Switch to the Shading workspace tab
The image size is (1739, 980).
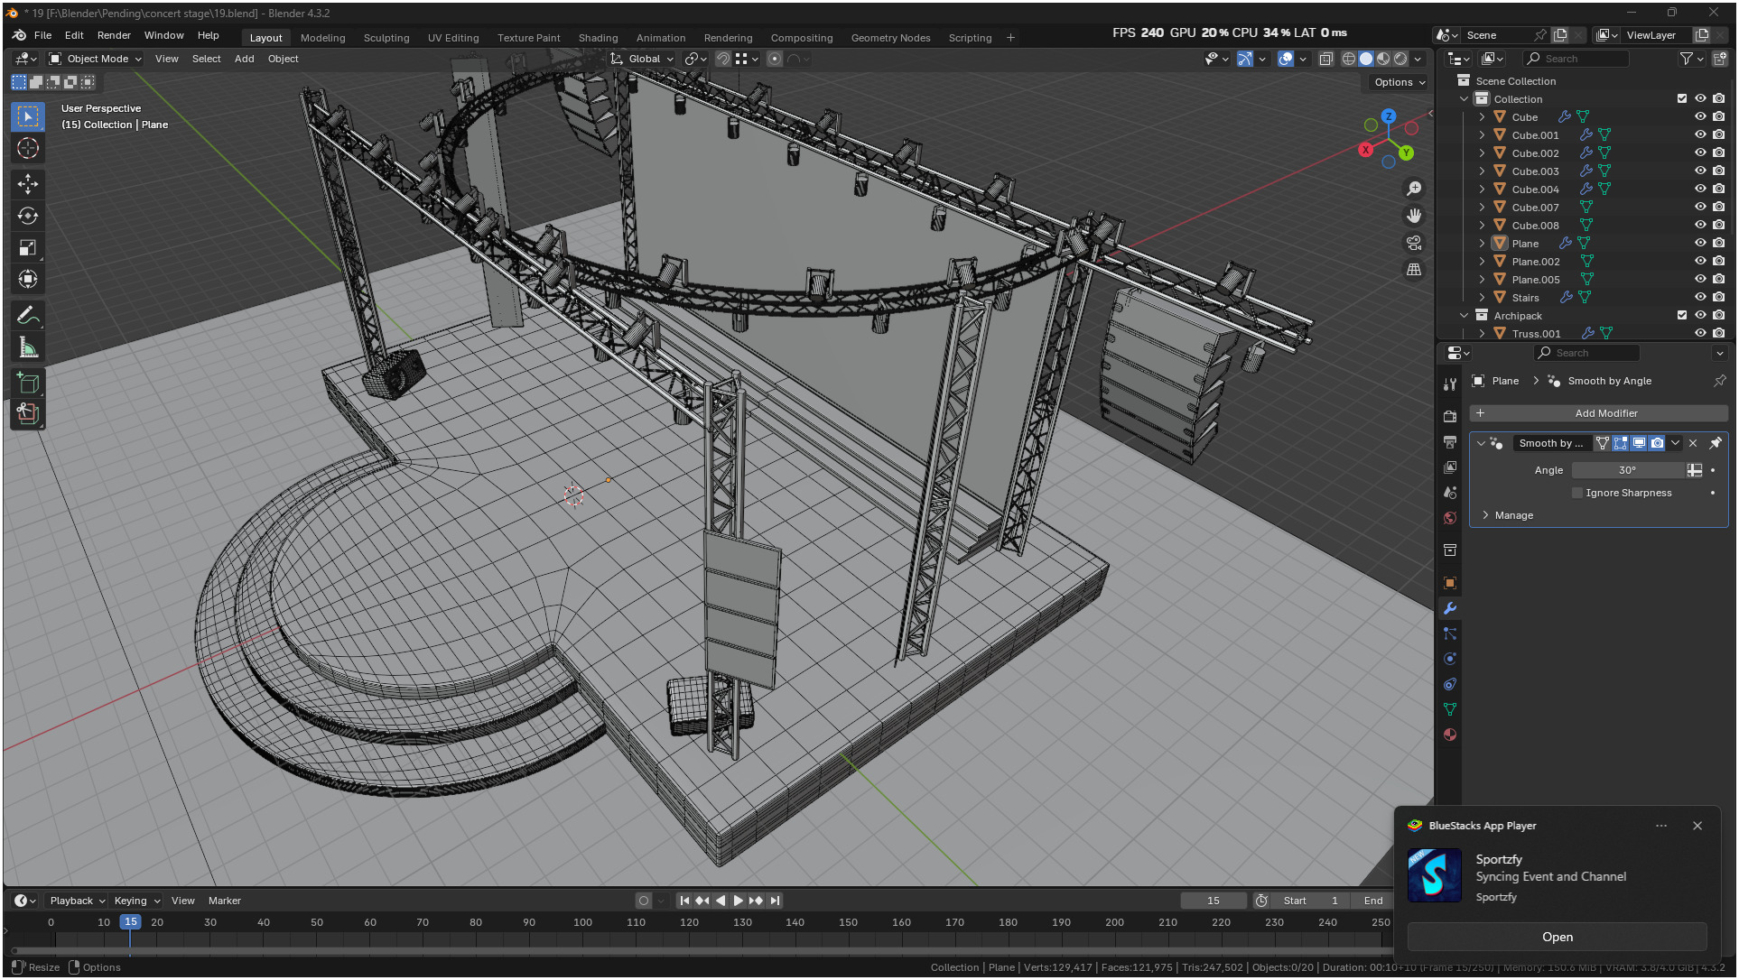598,38
